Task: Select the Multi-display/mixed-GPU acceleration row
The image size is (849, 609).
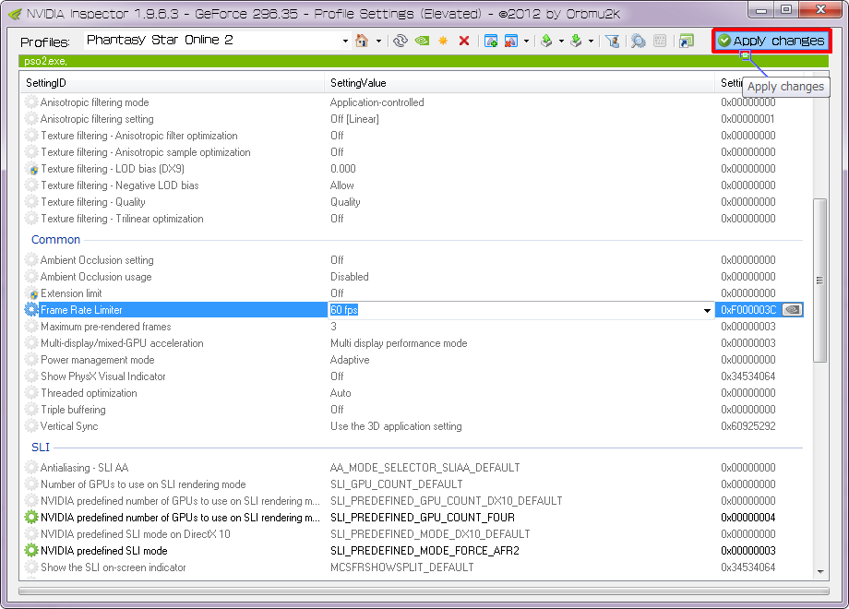Action: click(413, 343)
